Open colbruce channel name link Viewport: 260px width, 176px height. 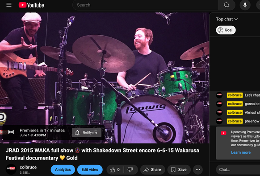pos(28,167)
